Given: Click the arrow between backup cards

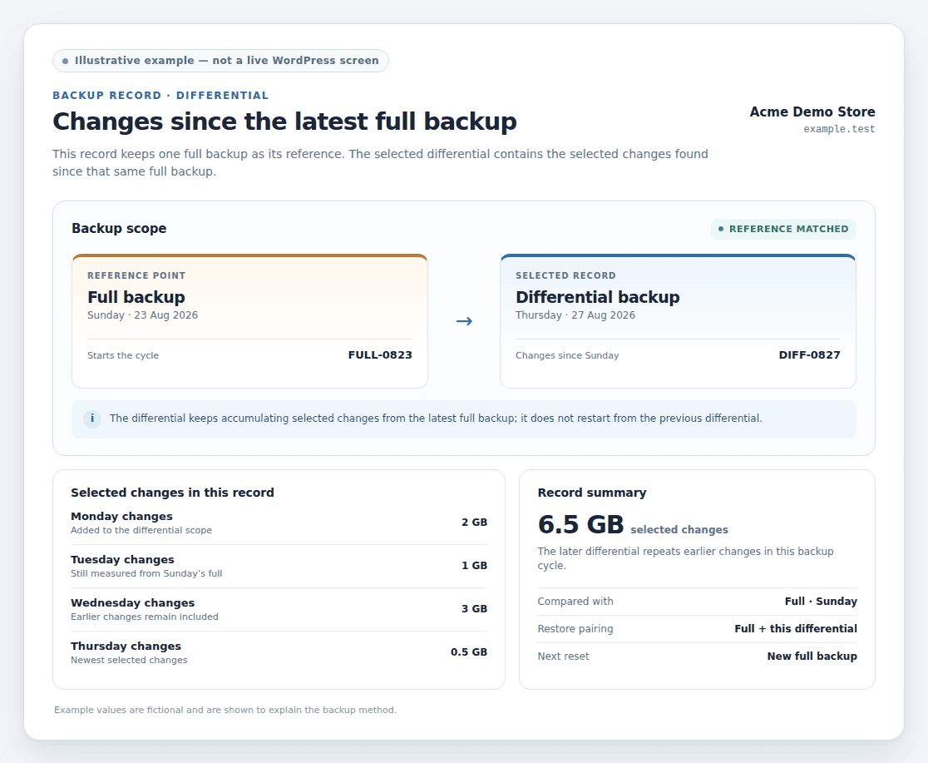Looking at the screenshot, I should [x=464, y=321].
